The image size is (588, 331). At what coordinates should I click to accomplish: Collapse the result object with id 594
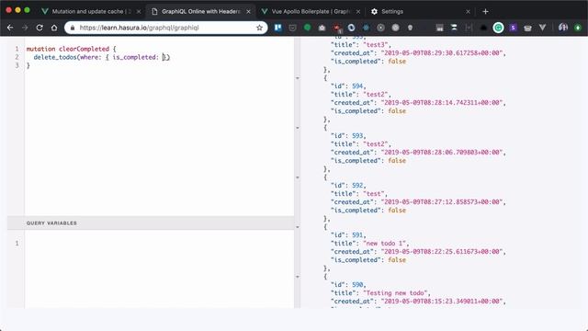(298, 78)
